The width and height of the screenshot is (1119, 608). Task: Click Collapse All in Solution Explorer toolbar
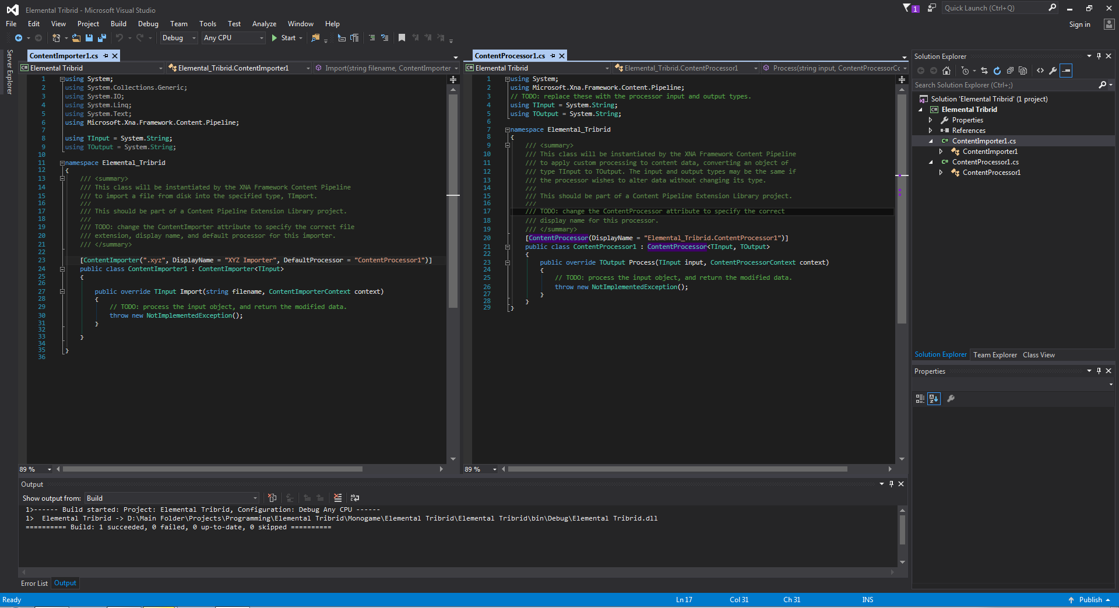point(1010,71)
